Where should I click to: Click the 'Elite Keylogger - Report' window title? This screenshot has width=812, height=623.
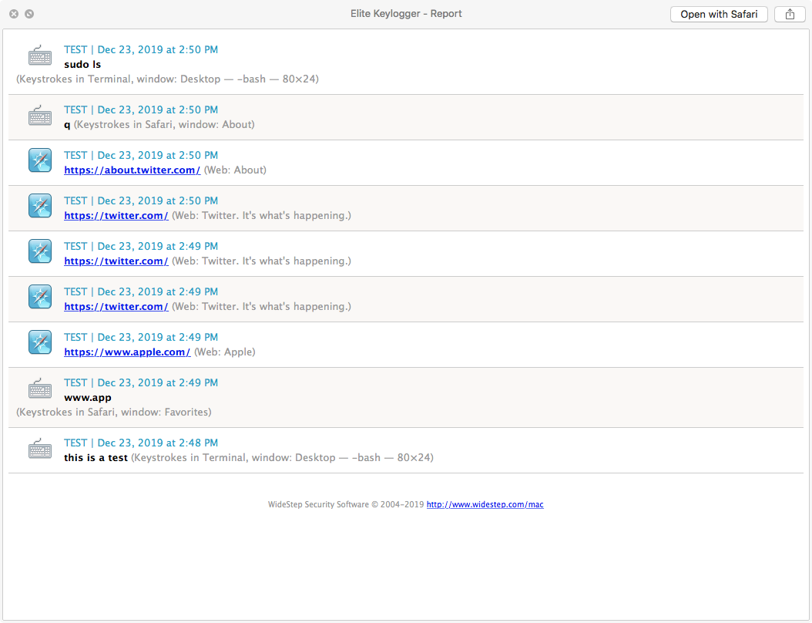pos(405,13)
